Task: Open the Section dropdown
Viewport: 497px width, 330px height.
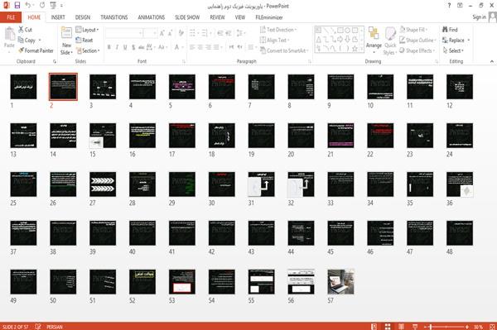Action: pos(88,50)
